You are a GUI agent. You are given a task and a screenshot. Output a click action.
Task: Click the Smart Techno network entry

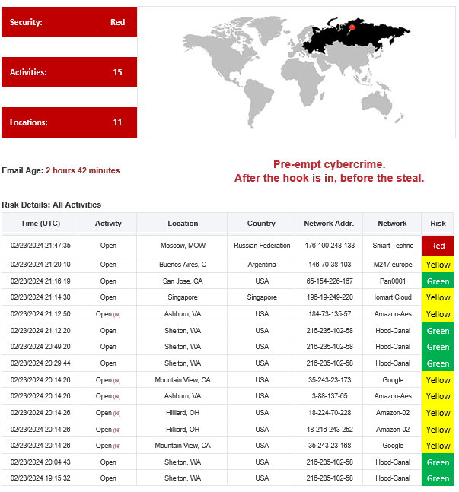coord(393,246)
